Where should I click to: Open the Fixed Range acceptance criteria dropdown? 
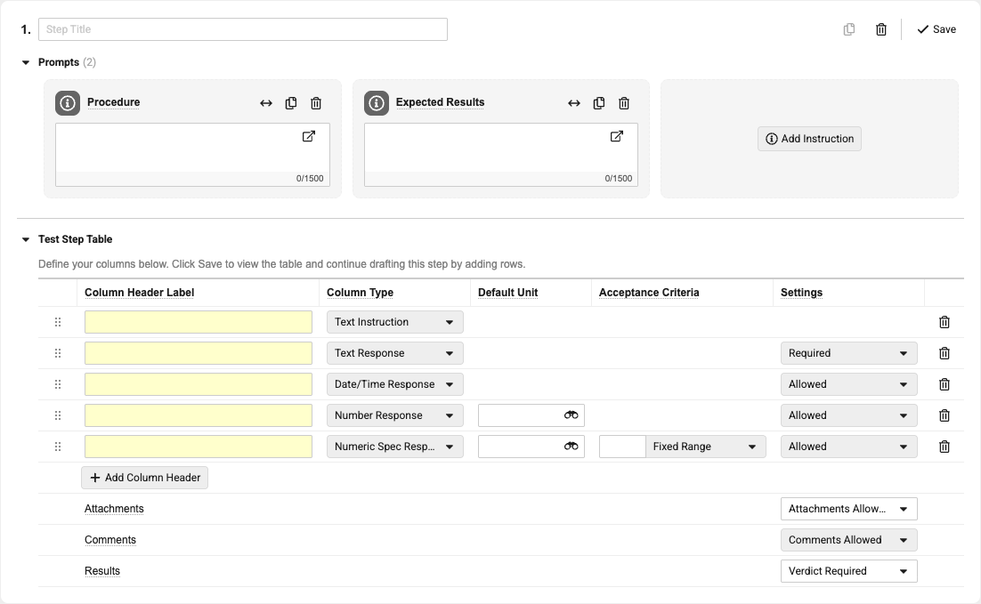point(705,447)
